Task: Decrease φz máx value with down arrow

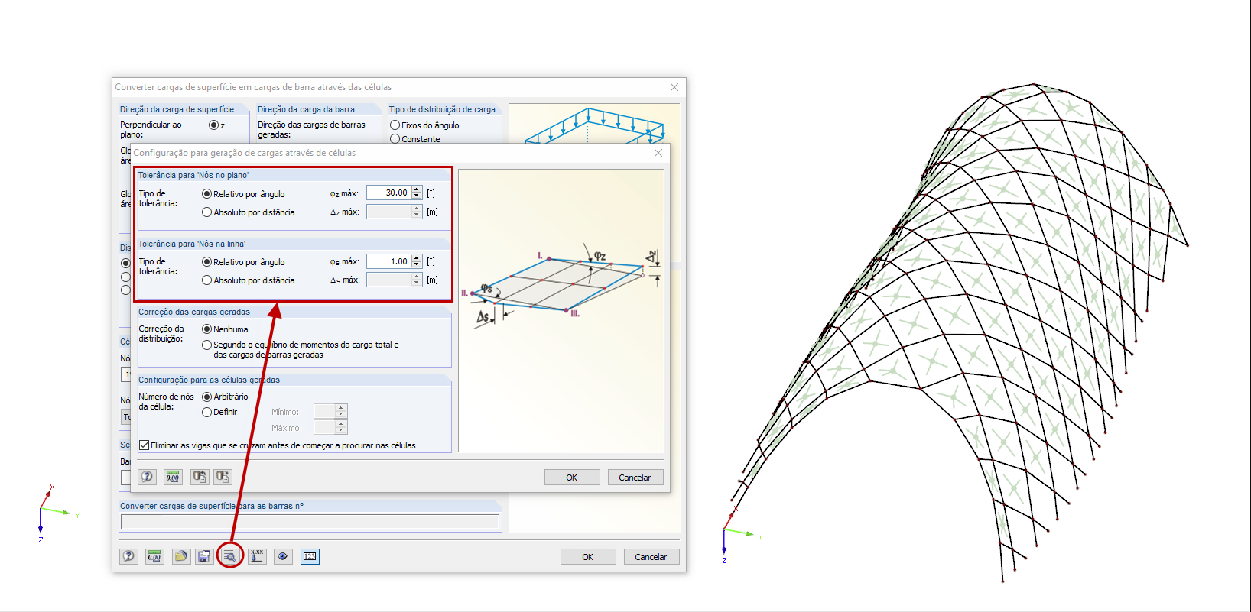Action: [417, 196]
